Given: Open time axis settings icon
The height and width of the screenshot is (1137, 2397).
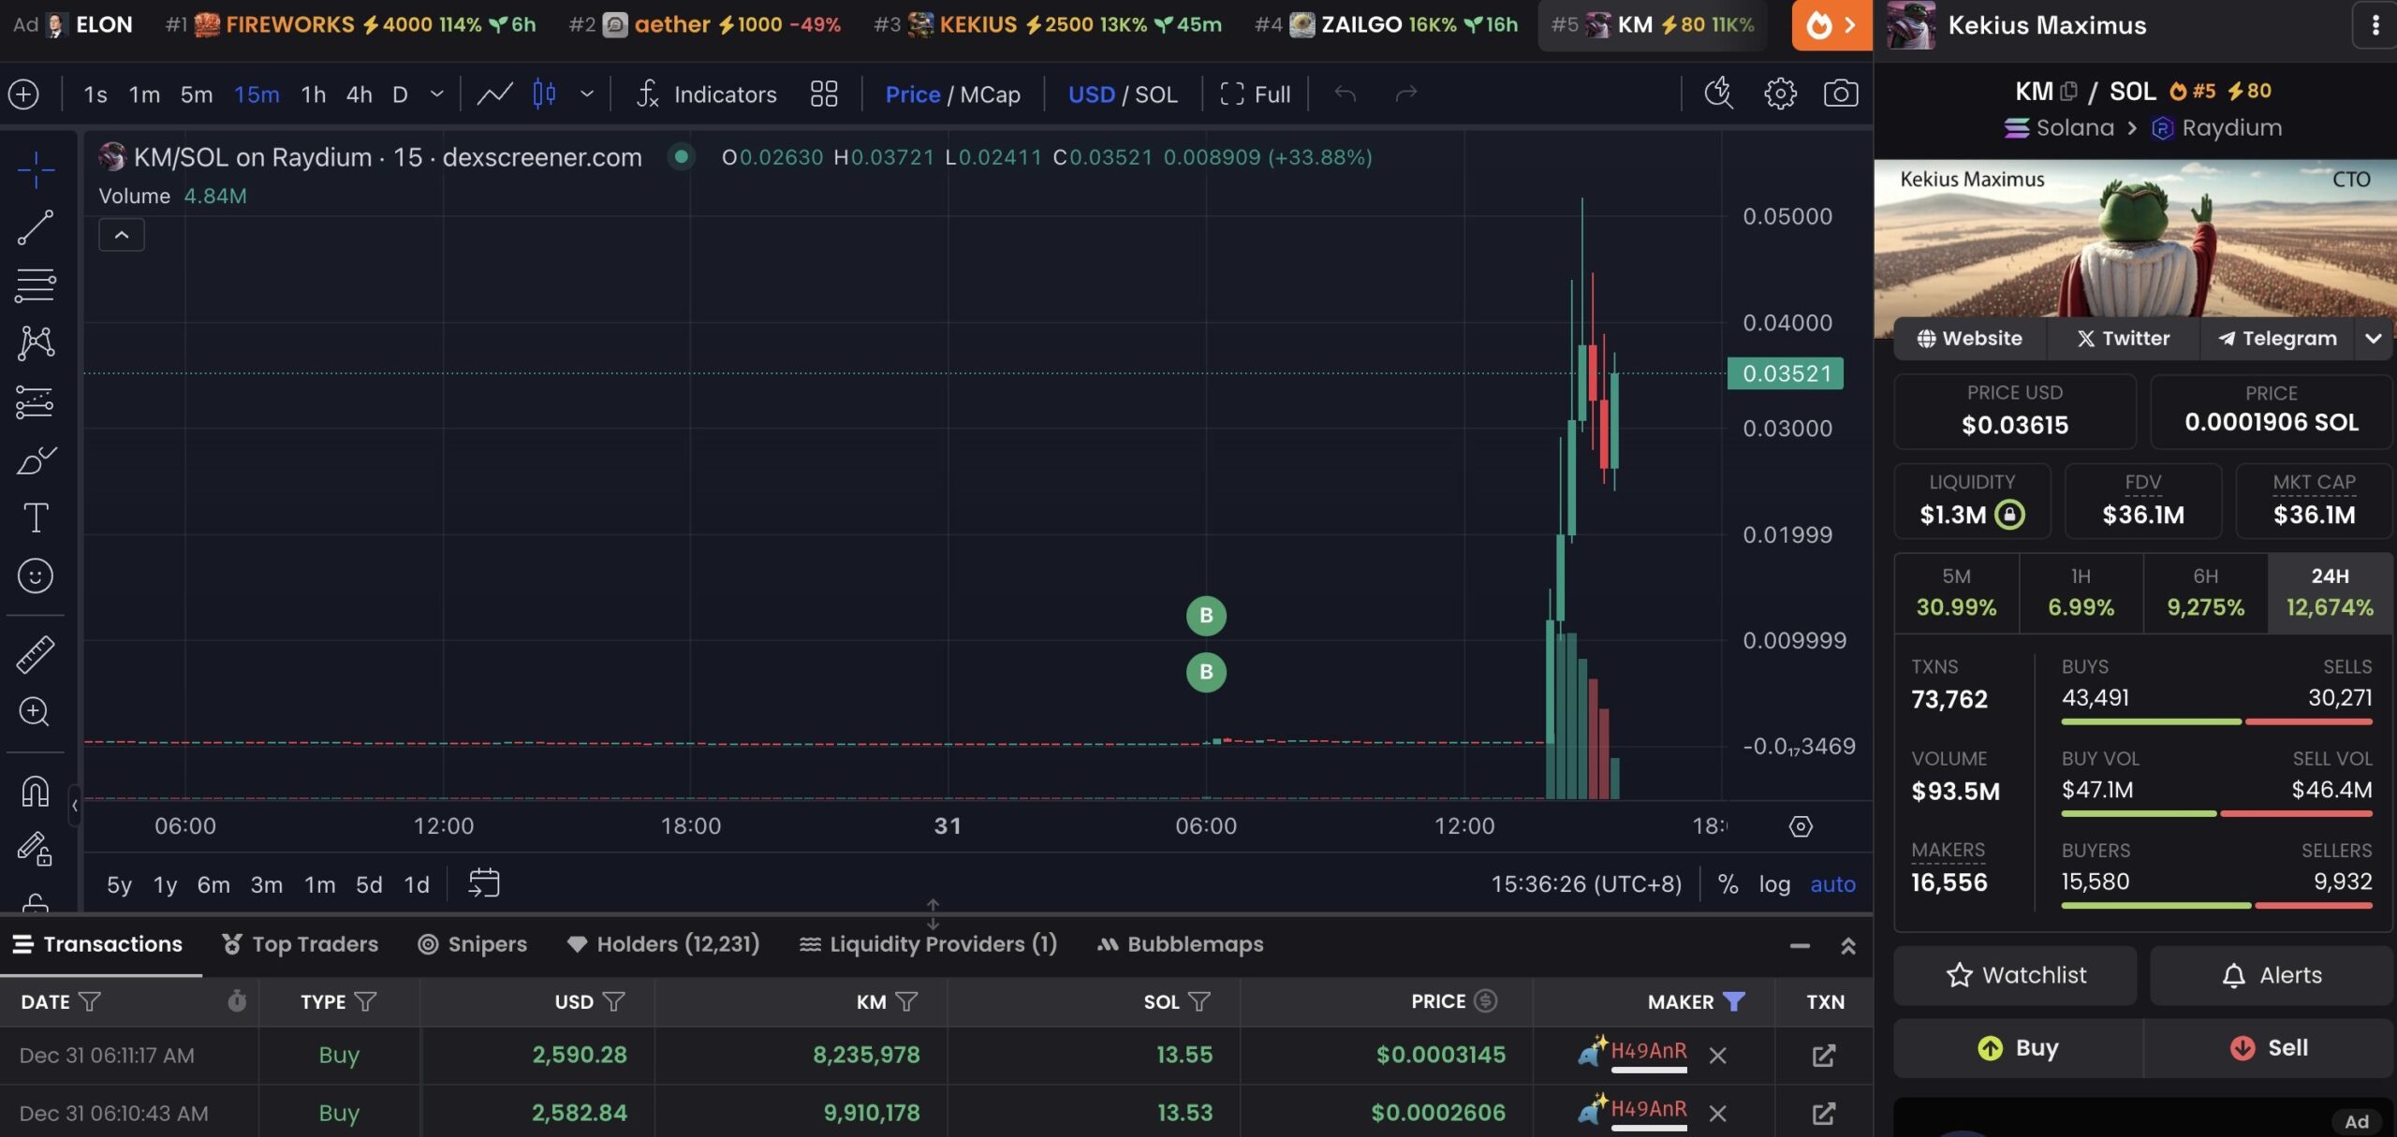Looking at the screenshot, I should click(x=1801, y=826).
